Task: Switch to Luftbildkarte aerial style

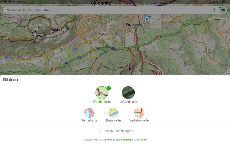Action: click(128, 93)
